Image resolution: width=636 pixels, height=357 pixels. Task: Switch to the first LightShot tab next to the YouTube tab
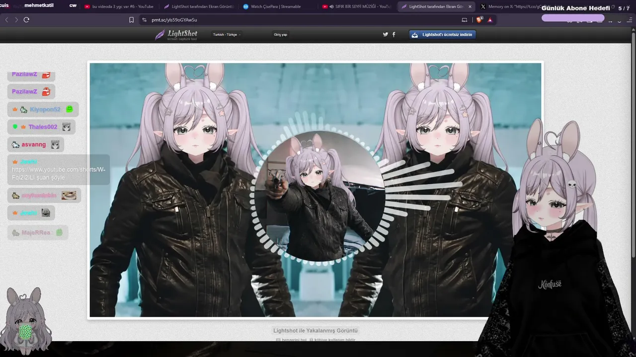click(199, 6)
